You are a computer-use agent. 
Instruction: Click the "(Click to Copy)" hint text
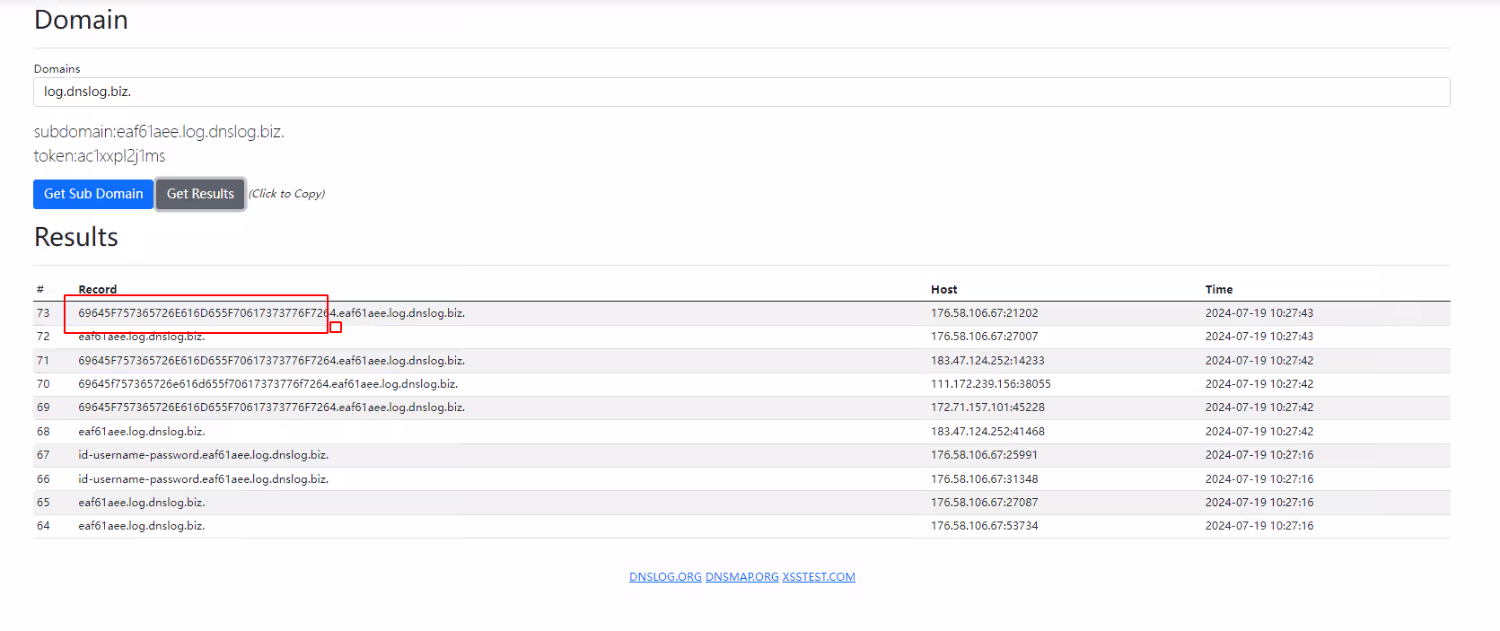(286, 194)
